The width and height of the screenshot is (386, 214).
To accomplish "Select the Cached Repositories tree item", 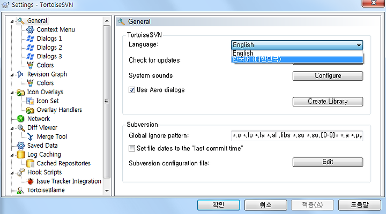I will coord(63,163).
